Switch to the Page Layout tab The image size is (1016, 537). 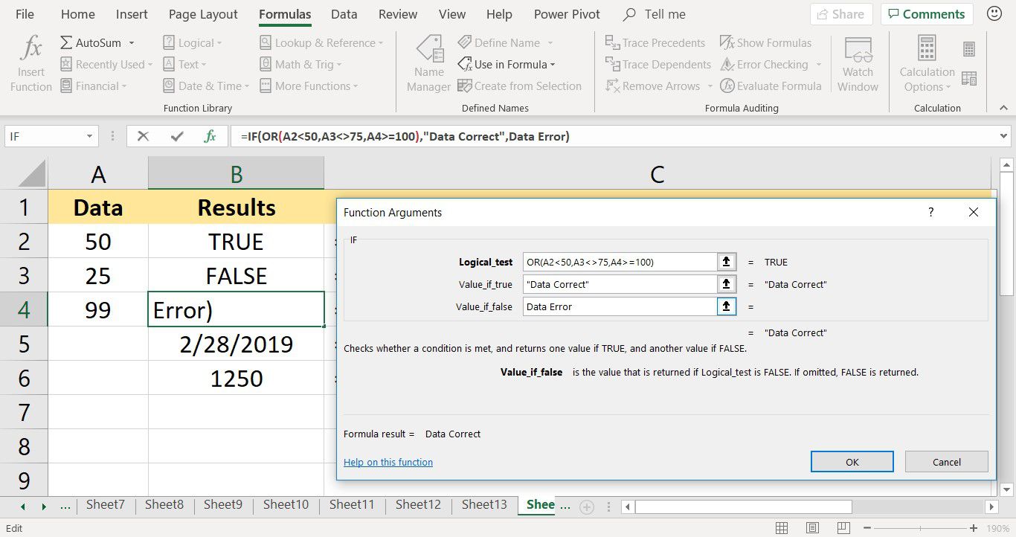pos(203,14)
